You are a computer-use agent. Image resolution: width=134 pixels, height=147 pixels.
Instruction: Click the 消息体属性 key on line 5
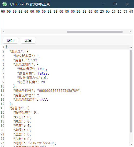(x=23, y=65)
